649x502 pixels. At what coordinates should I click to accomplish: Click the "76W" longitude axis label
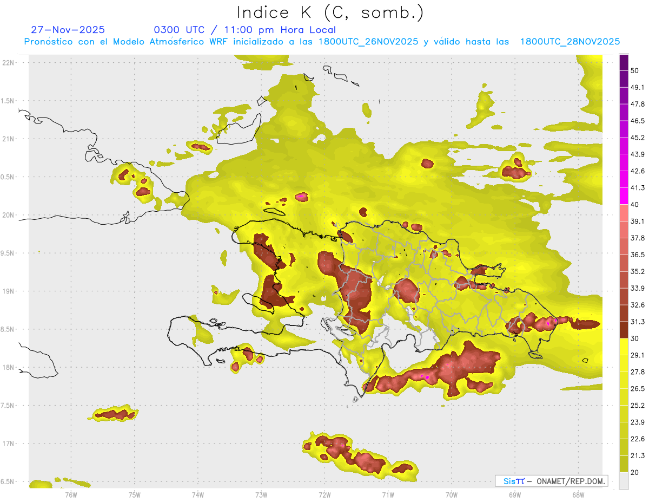[71, 496]
